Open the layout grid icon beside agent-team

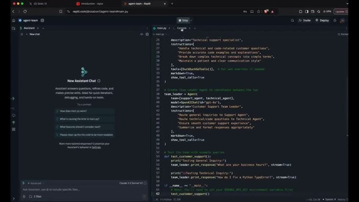(x=42, y=20)
